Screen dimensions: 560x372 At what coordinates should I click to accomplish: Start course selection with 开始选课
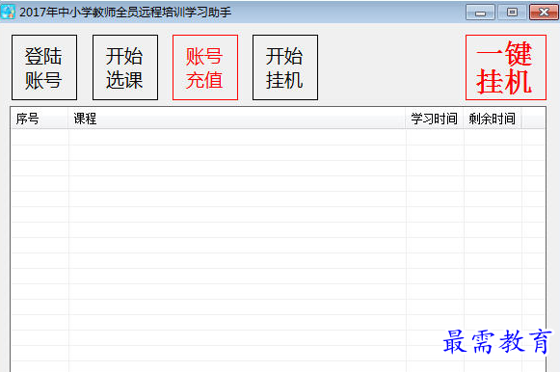(x=125, y=67)
